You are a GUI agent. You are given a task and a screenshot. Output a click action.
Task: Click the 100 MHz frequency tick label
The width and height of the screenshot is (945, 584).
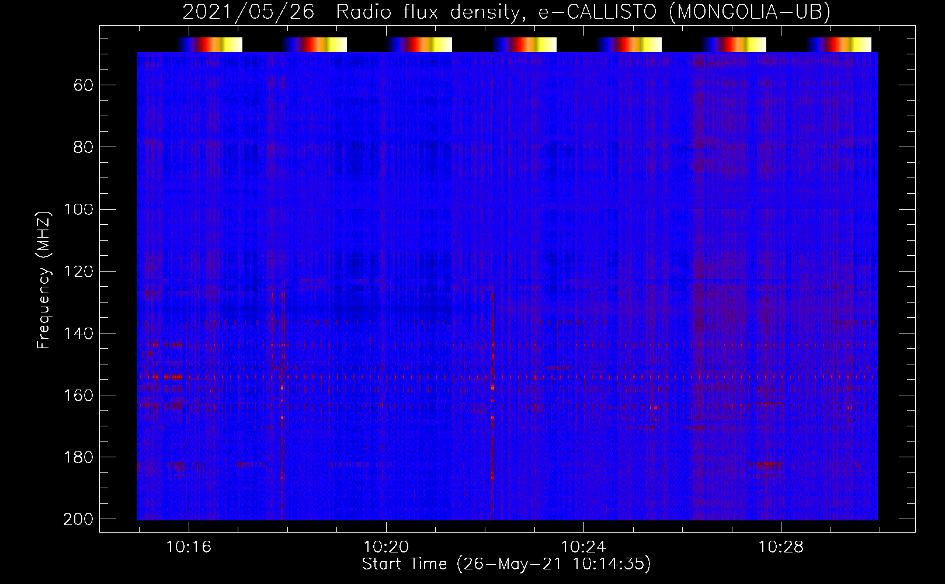click(78, 209)
